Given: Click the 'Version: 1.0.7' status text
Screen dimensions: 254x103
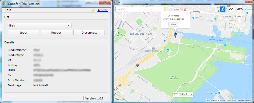Looking at the screenshot, I should 94,98.
